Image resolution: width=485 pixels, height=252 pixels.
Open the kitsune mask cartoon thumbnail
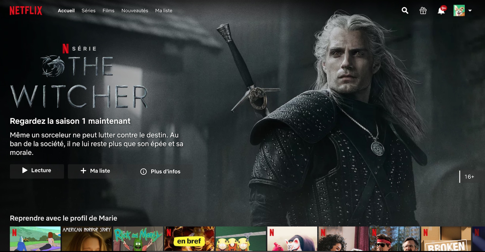[292, 239]
